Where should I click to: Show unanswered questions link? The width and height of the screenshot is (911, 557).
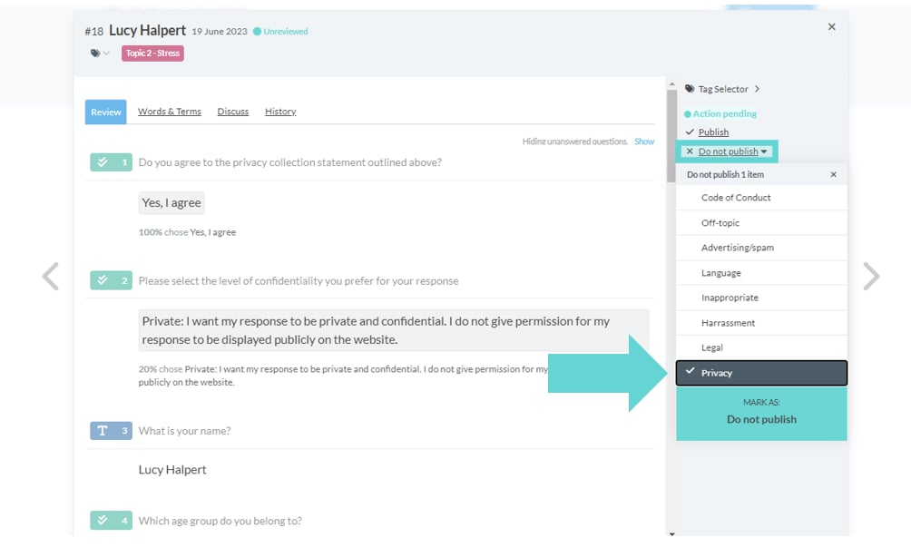pyautogui.click(x=643, y=142)
